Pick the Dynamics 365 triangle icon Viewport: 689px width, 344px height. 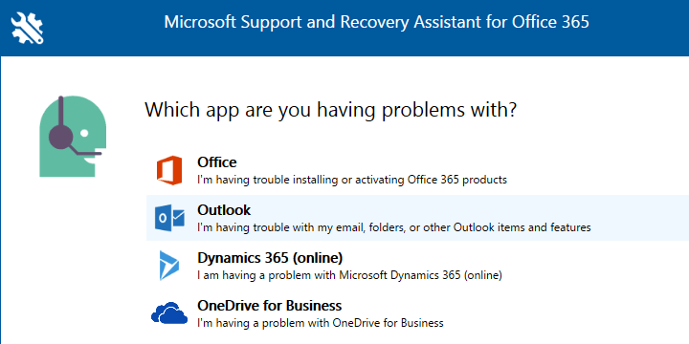point(169,266)
